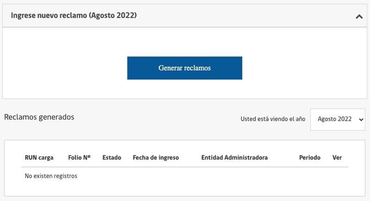This screenshot has width=370, height=201.
Task: Click the Estado column header
Action: pos(111,158)
